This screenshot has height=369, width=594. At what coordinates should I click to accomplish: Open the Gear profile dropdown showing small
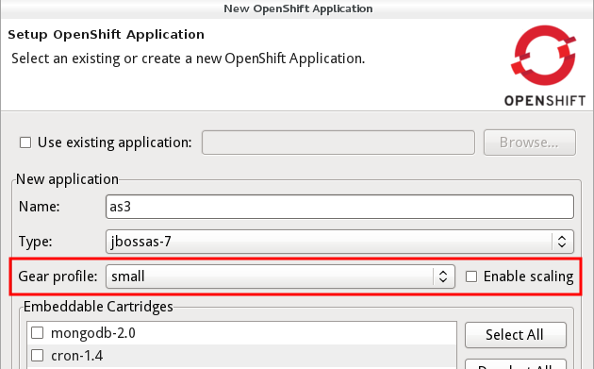pyautogui.click(x=280, y=277)
